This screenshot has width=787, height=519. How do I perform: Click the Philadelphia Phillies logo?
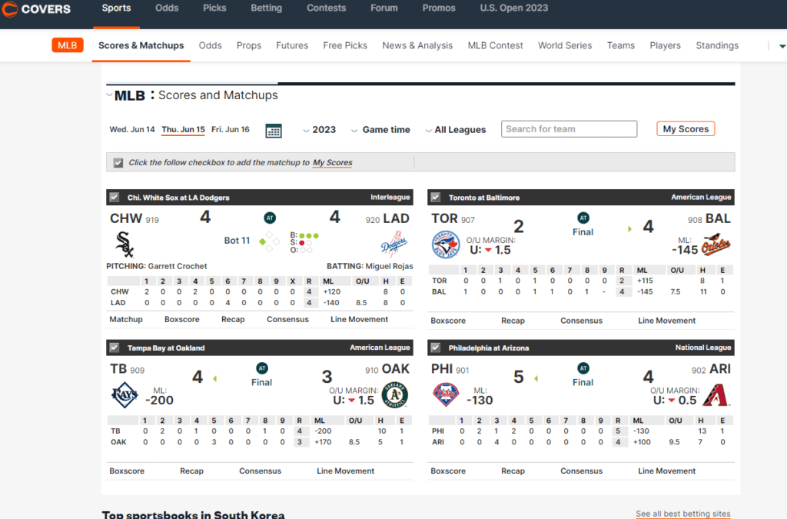pos(446,394)
